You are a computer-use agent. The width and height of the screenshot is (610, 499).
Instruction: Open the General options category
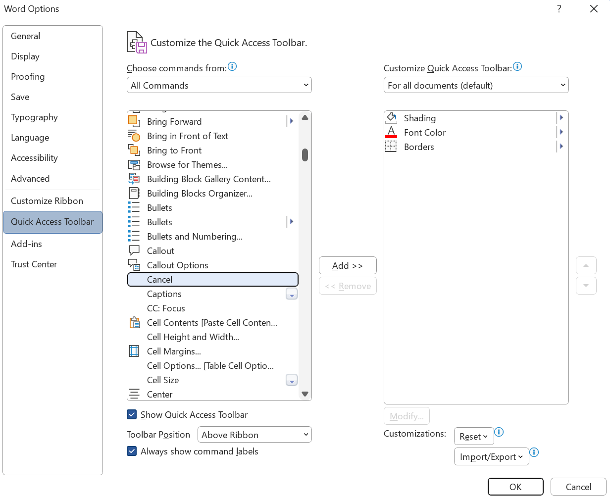pyautogui.click(x=52, y=36)
